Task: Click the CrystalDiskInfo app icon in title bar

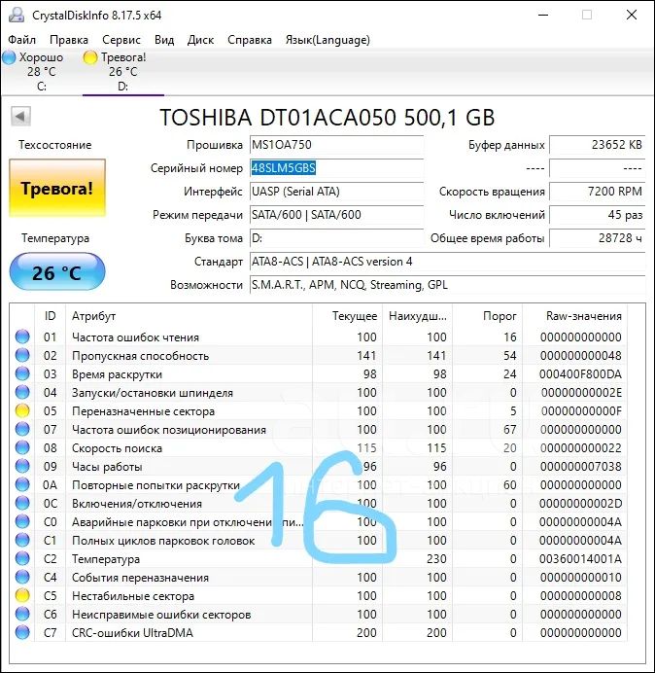Action: tap(17, 15)
